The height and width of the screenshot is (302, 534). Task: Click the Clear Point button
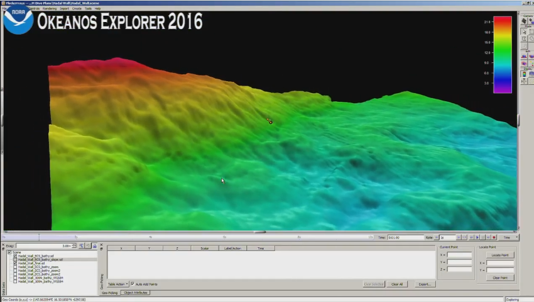coord(500,277)
